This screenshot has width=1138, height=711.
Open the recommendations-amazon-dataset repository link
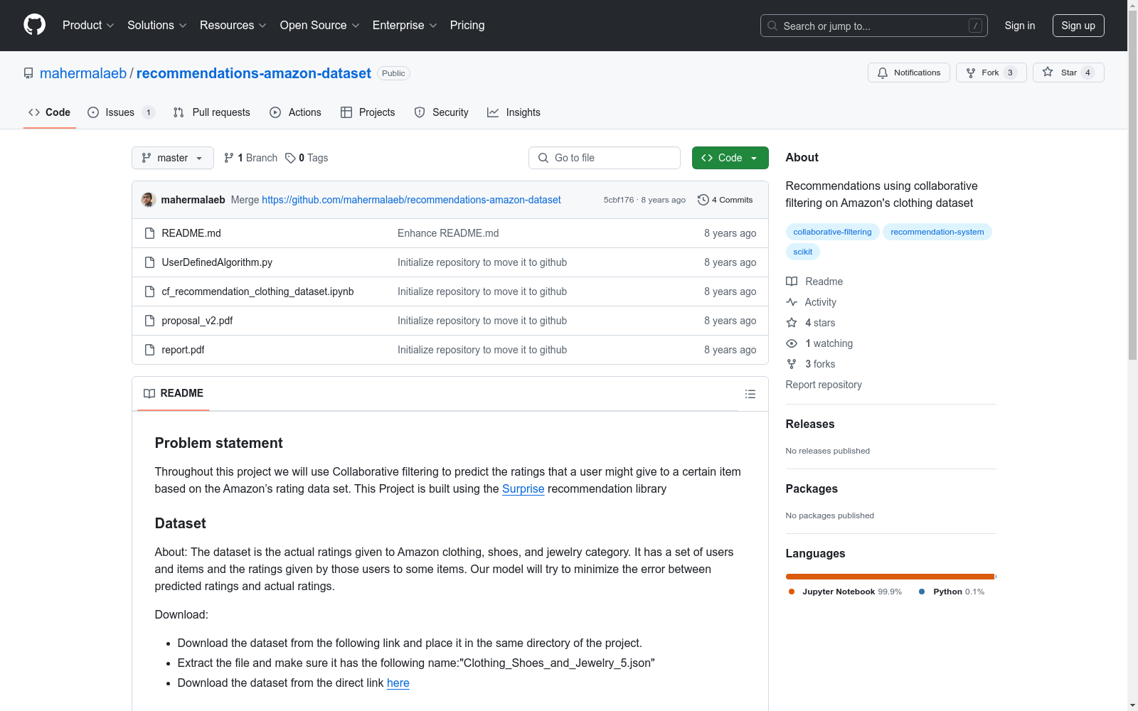(254, 73)
